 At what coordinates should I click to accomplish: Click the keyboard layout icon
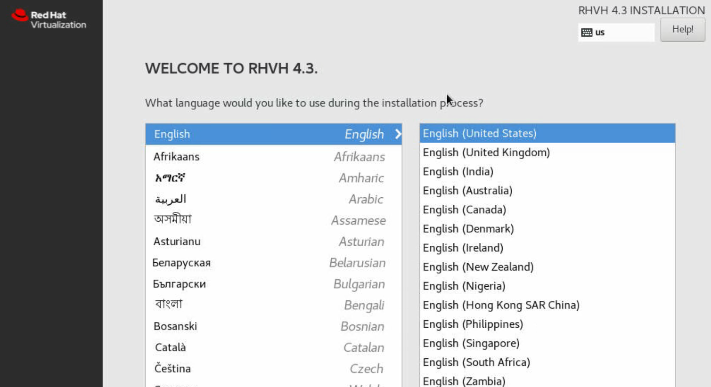[x=587, y=32]
